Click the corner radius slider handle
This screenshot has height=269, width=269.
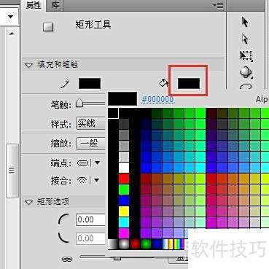(117, 257)
